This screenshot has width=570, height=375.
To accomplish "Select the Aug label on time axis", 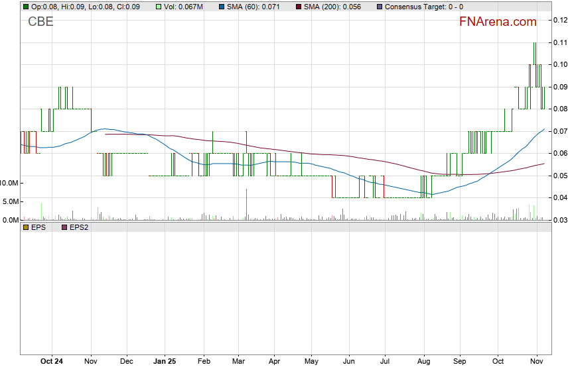I will tap(423, 362).
